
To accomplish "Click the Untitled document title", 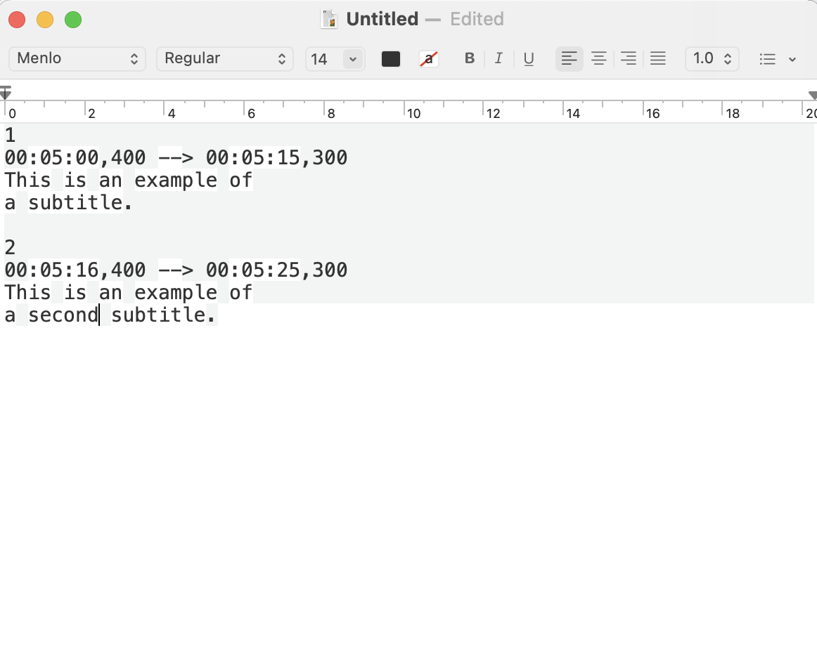I will [381, 19].
